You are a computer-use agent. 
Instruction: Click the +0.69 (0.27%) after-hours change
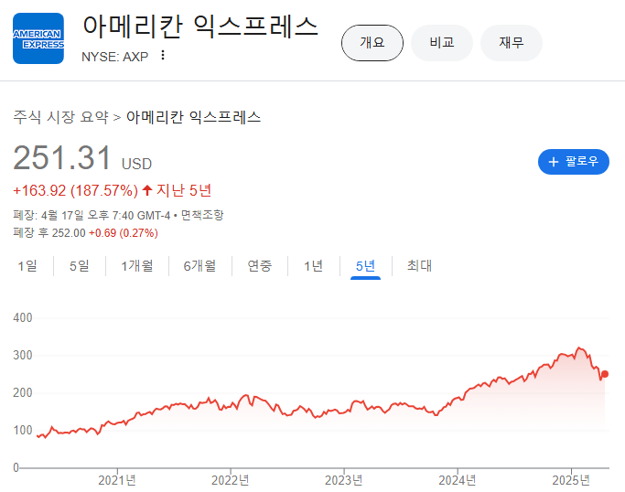click(124, 232)
